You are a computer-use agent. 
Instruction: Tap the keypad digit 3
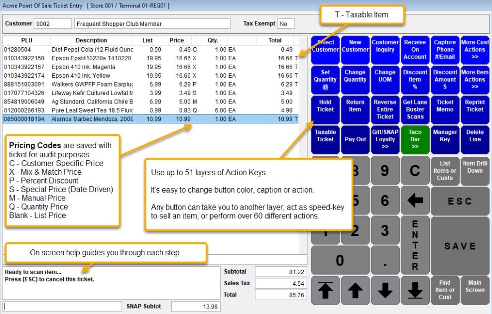tap(385, 230)
